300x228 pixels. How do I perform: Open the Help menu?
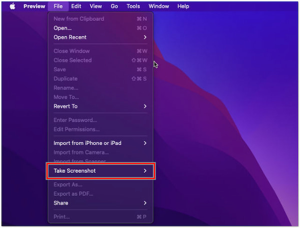[183, 6]
